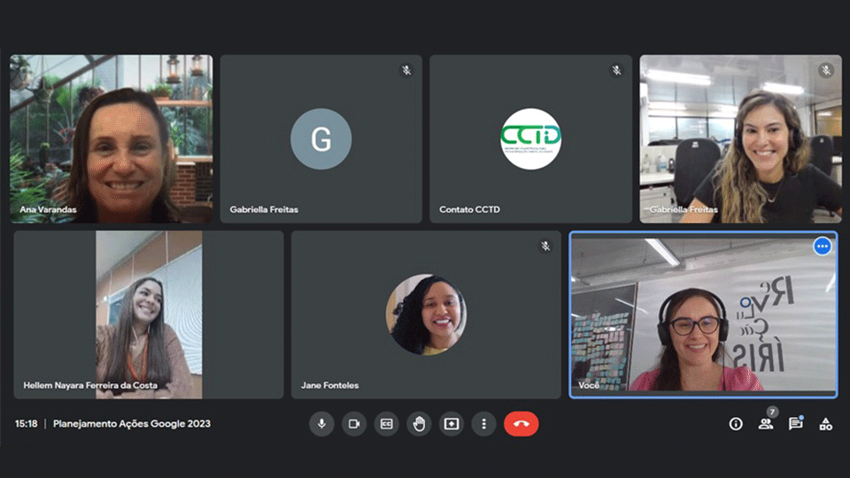The width and height of the screenshot is (850, 478).
Task: Click Jane Fonteles' round profile picture
Action: point(426,314)
